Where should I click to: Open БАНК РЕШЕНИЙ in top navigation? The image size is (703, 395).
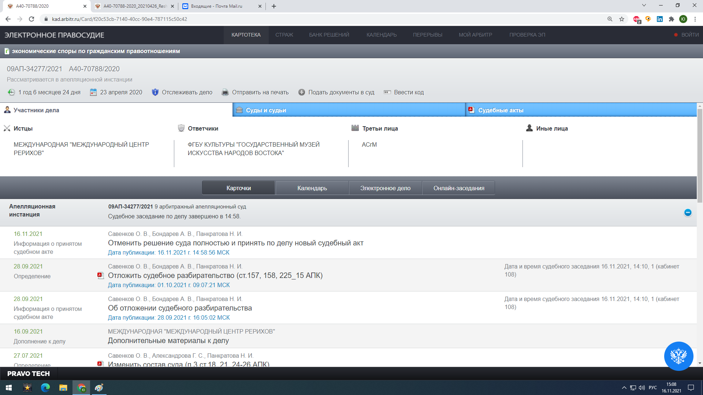329,35
